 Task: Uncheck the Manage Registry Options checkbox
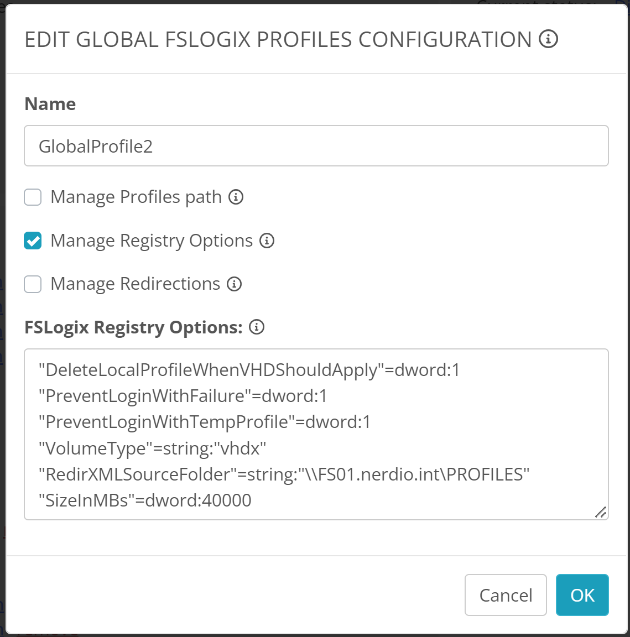[x=33, y=241]
